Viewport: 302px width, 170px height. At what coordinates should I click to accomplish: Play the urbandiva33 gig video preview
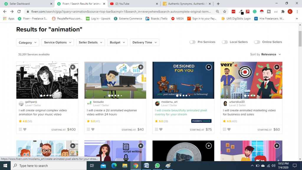pyautogui.click(x=277, y=67)
